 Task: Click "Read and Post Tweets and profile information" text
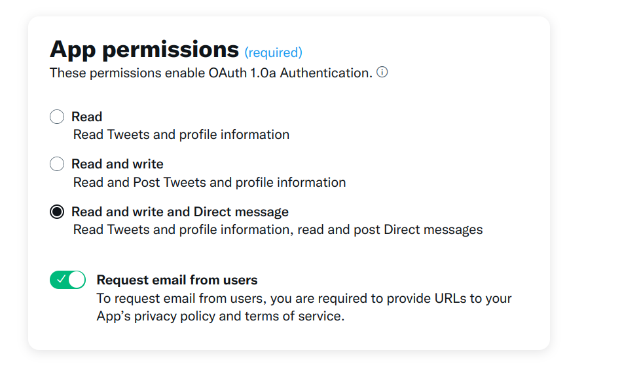point(210,182)
